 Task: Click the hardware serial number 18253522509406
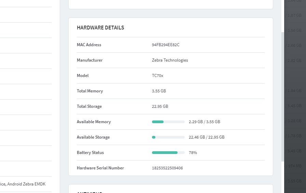coord(167,168)
